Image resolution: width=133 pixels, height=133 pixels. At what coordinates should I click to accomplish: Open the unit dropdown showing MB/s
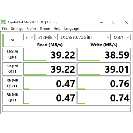tap(121, 37)
